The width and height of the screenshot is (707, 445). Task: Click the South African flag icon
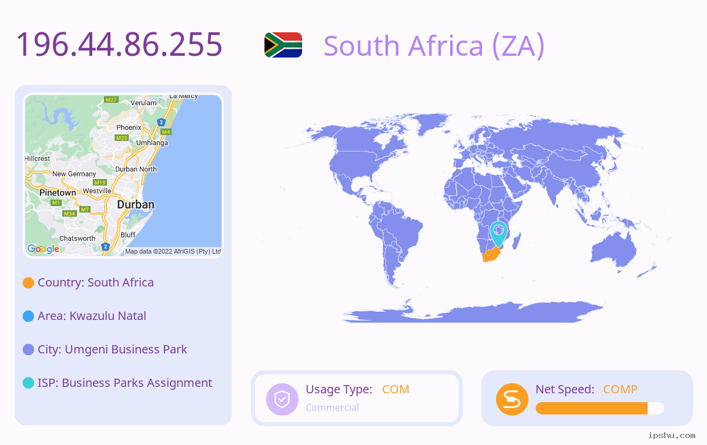[x=283, y=45]
